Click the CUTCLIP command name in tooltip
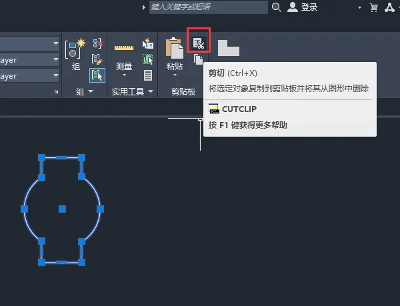Image resolution: width=400 pixels, height=306 pixels. pyautogui.click(x=239, y=109)
